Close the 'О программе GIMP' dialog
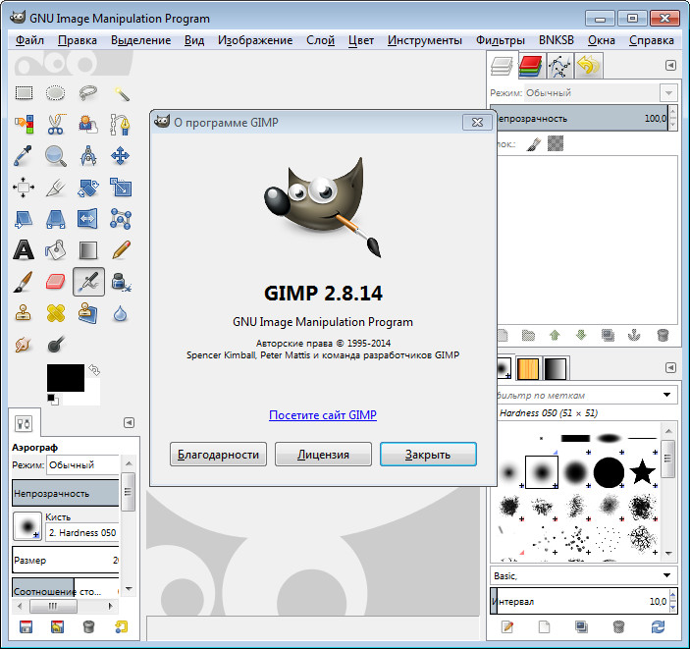This screenshot has width=690, height=649. pos(477,123)
